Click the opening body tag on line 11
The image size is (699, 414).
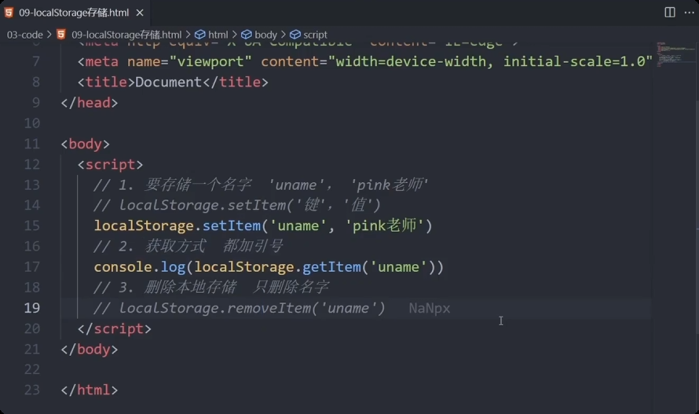[85, 144]
